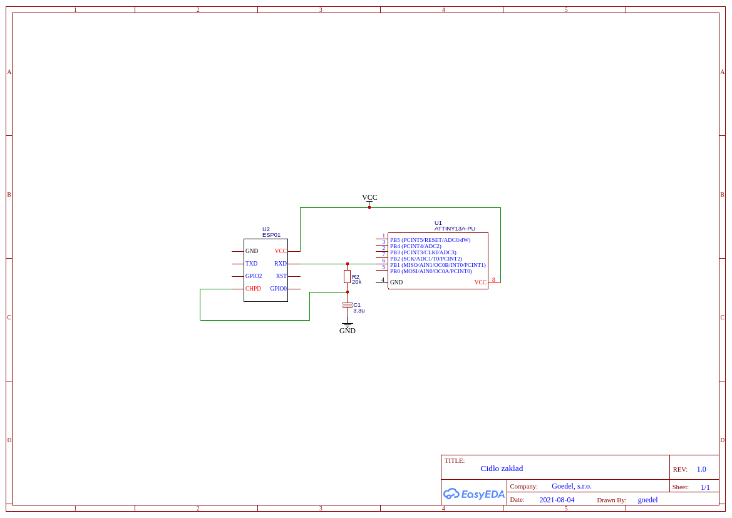Select capacitor C1 symbol
The height and width of the screenshot is (518, 732).
coord(347,305)
